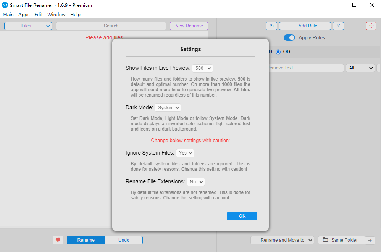Close the Smart File Renamer window
381x252 pixels.
tap(372, 5)
